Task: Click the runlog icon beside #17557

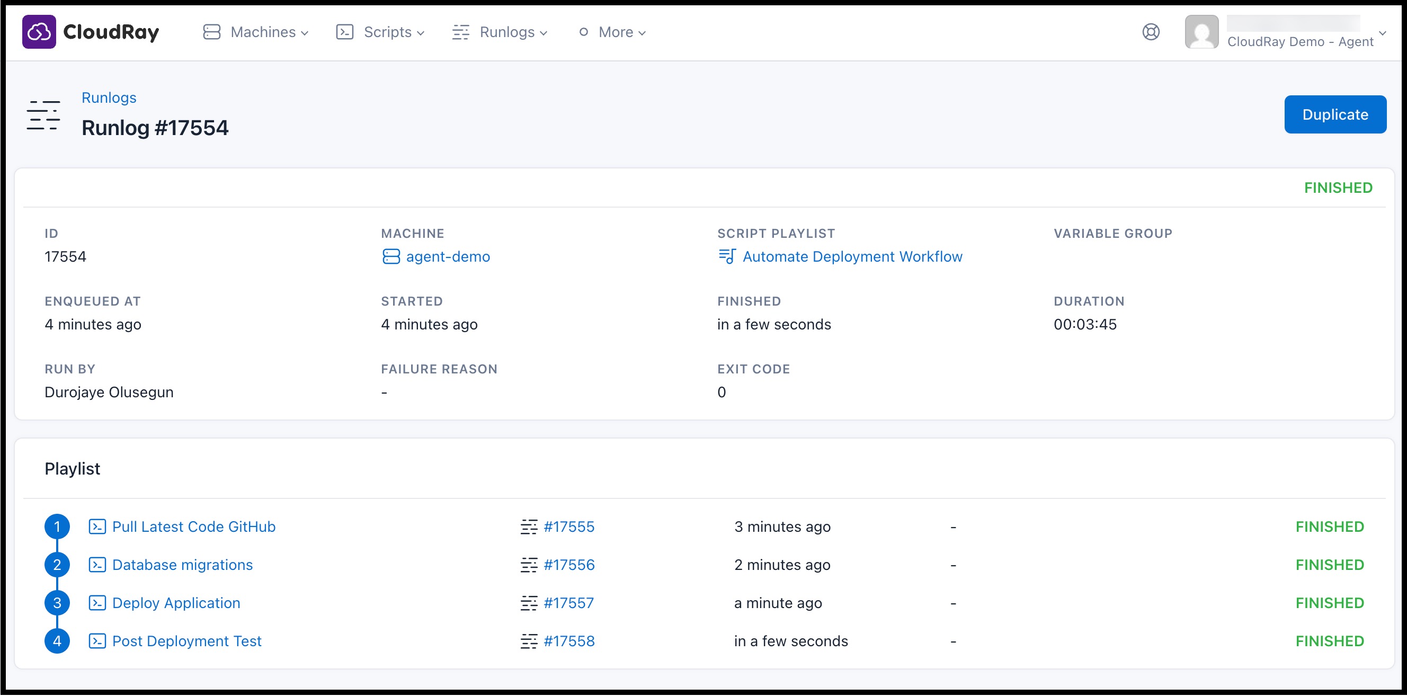Action: [529, 603]
